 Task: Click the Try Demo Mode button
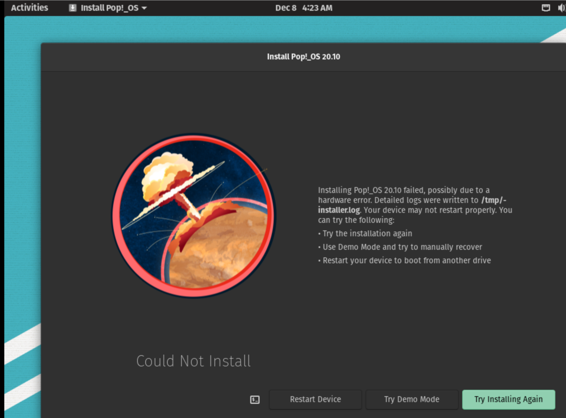[x=412, y=399]
